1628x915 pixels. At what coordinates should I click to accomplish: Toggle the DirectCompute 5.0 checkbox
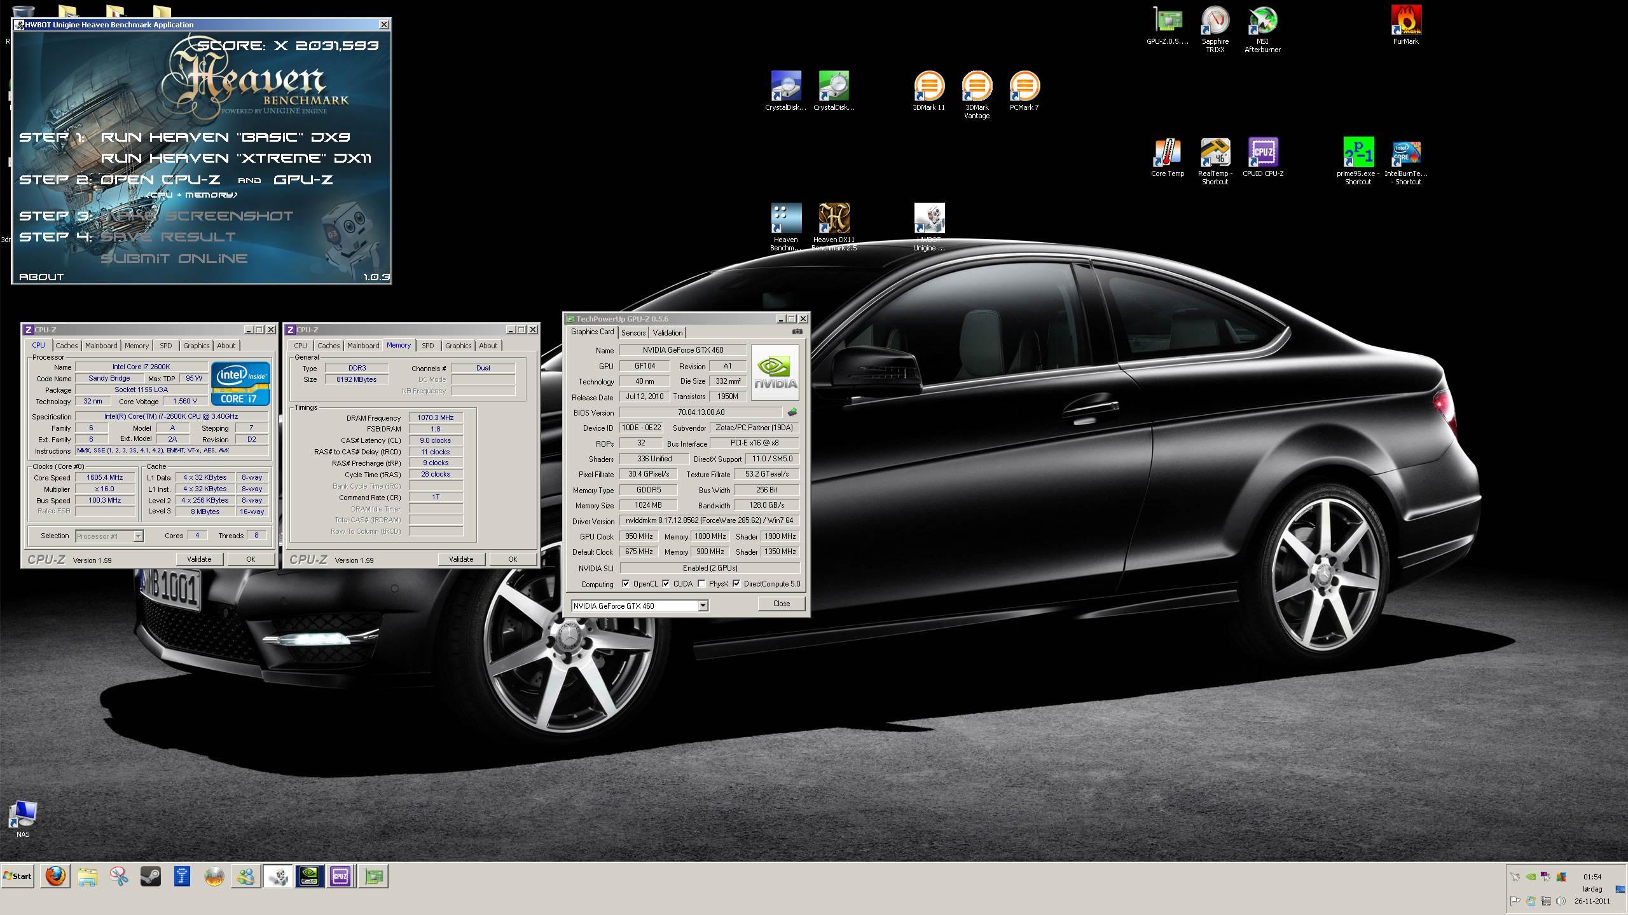(736, 584)
